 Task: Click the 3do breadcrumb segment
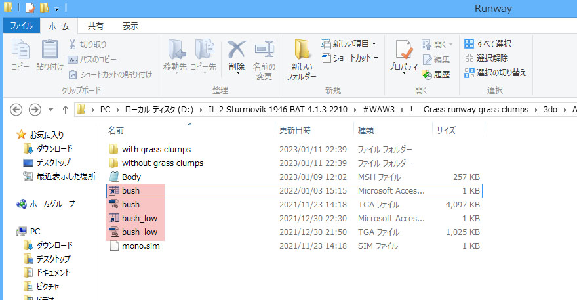(551, 110)
